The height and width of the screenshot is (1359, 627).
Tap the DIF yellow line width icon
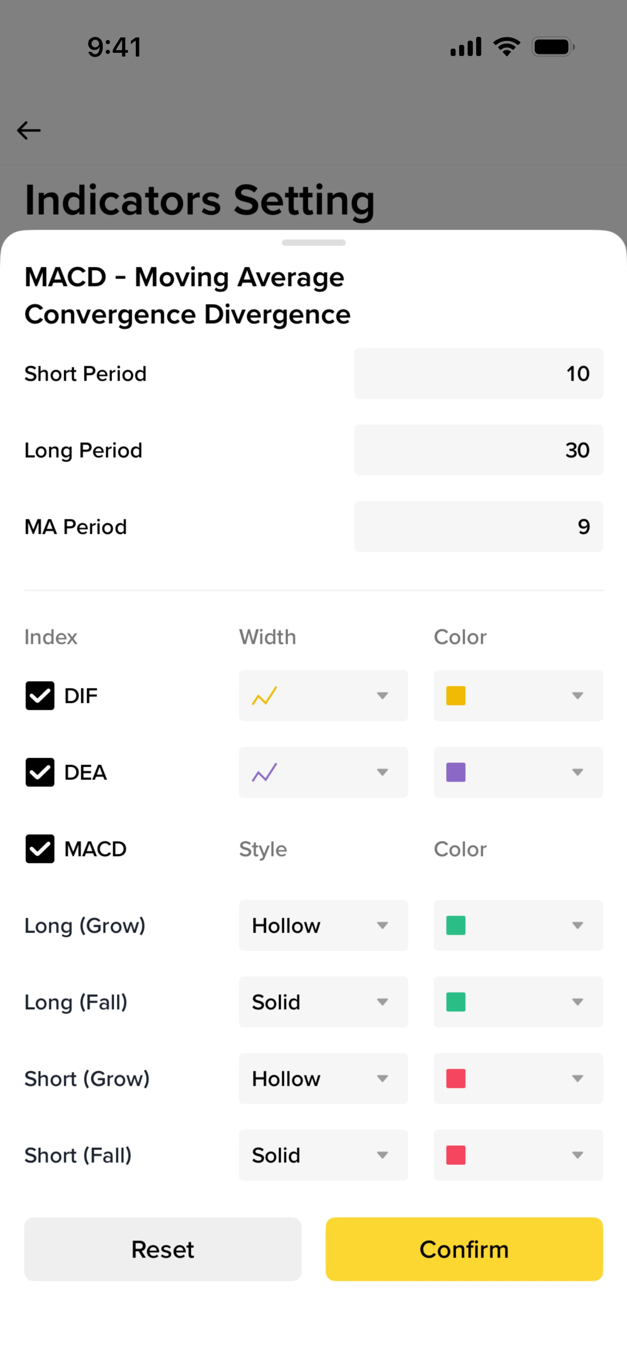pyautogui.click(x=265, y=696)
